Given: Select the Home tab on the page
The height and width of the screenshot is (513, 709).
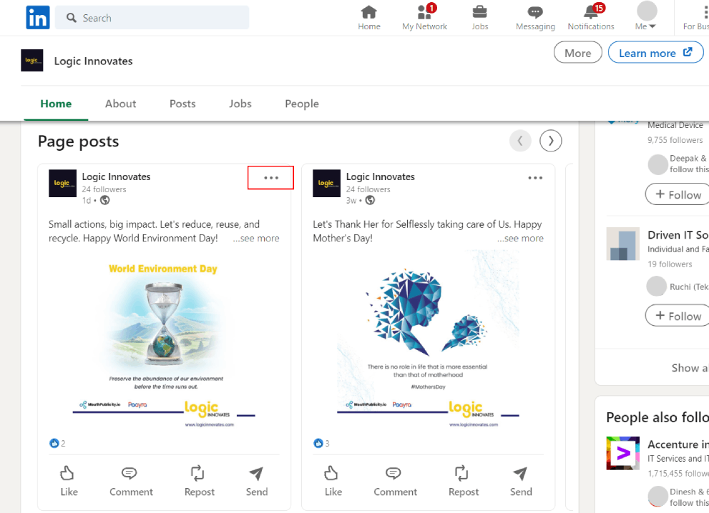Looking at the screenshot, I should [56, 104].
